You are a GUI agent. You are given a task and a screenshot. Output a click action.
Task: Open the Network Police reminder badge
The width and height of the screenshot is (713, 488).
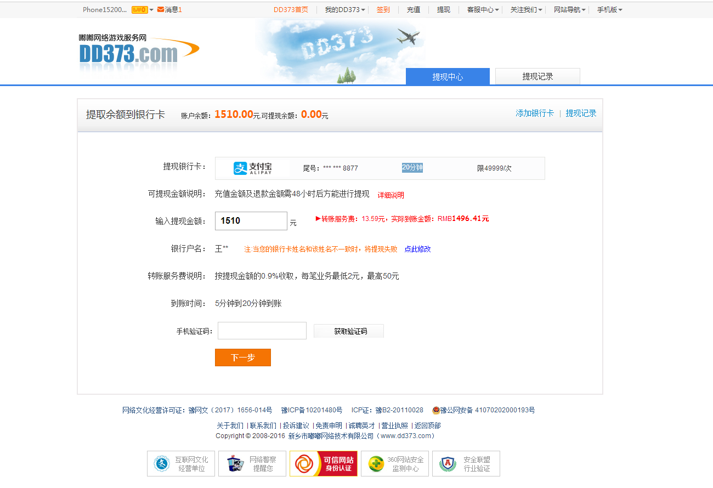[x=252, y=464]
